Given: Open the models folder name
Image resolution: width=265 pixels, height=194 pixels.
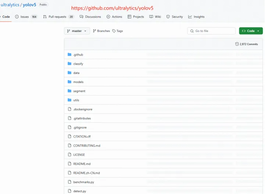Looking at the screenshot, I should pos(78,82).
